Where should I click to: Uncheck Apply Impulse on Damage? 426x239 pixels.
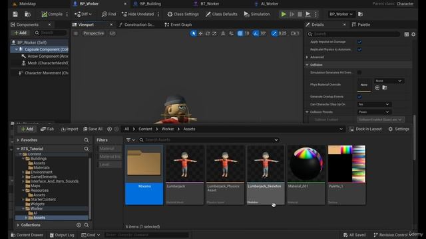(359, 42)
